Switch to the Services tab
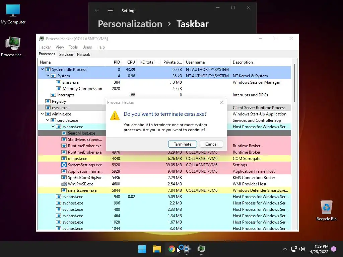Screen dimensions: 343x257 point(66,55)
